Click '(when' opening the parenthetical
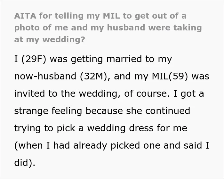 [x=28, y=146]
